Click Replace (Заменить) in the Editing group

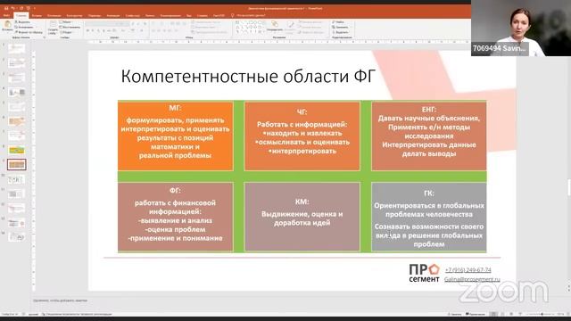[x=341, y=27]
